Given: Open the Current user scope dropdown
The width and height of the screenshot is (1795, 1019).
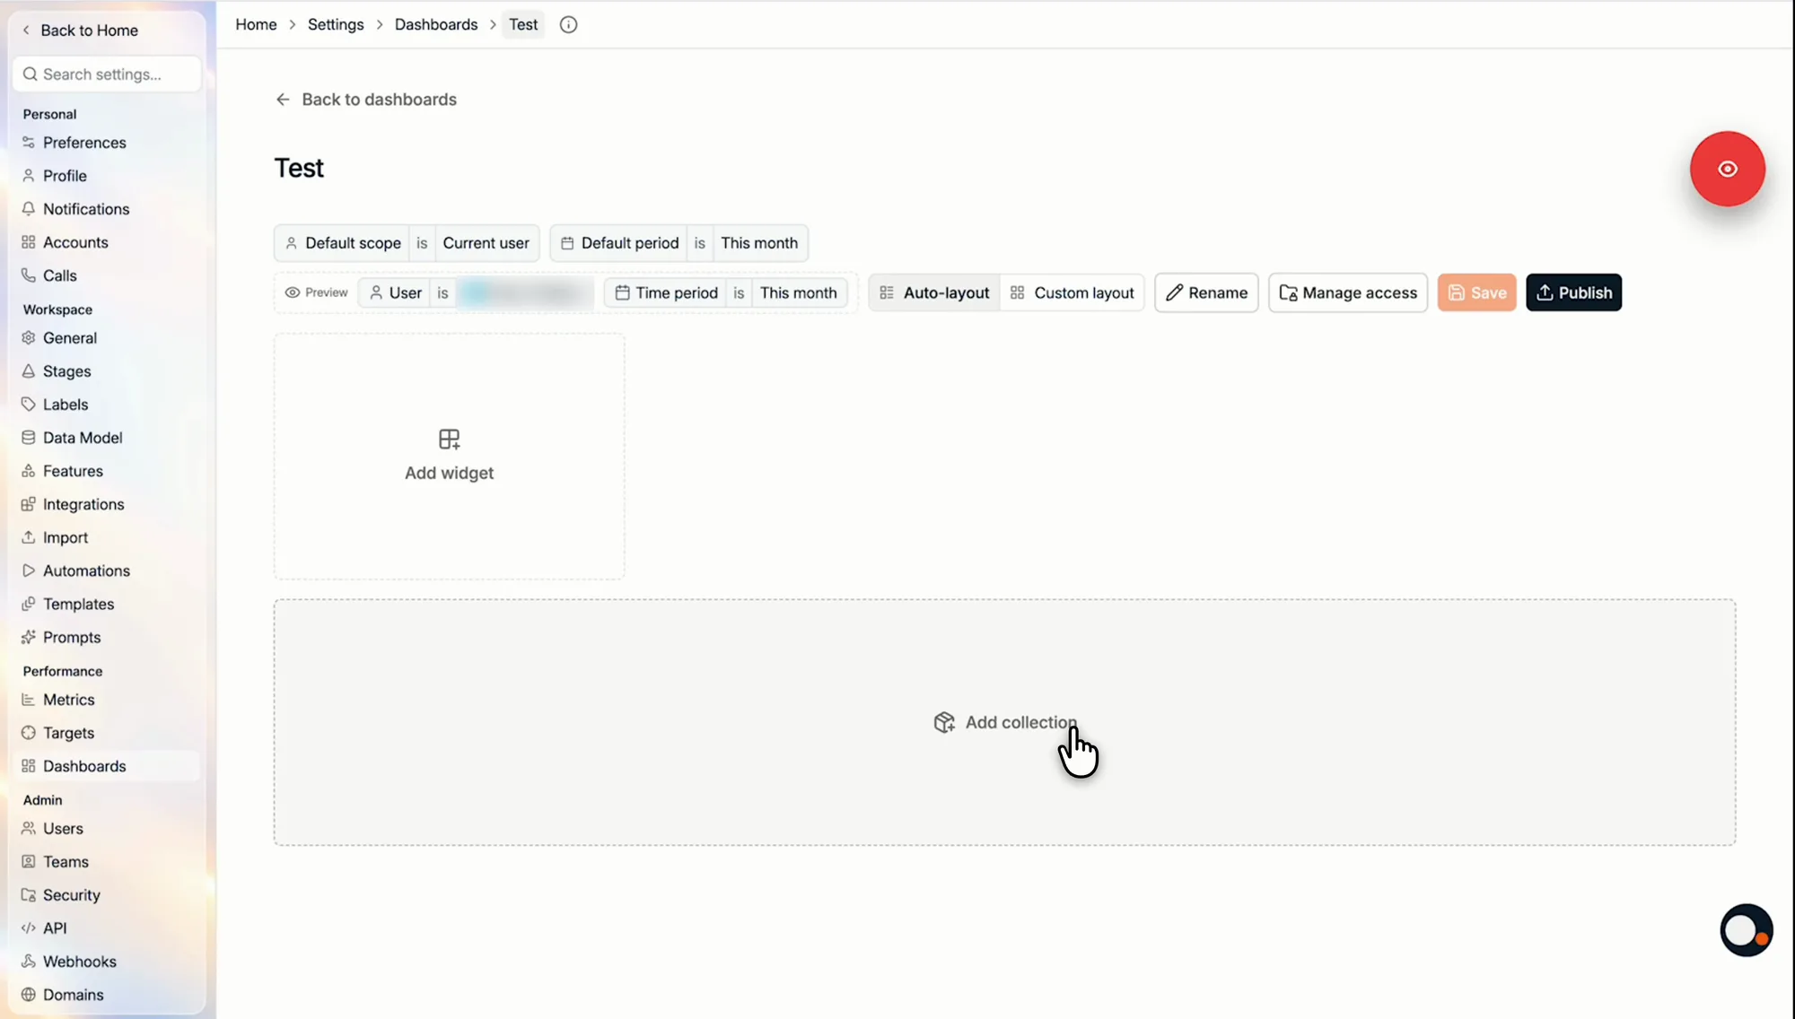Looking at the screenshot, I should 486,243.
